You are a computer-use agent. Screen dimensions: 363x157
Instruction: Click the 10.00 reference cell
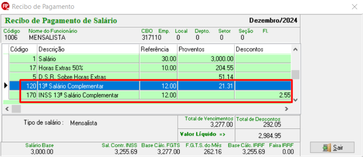pos(159,68)
